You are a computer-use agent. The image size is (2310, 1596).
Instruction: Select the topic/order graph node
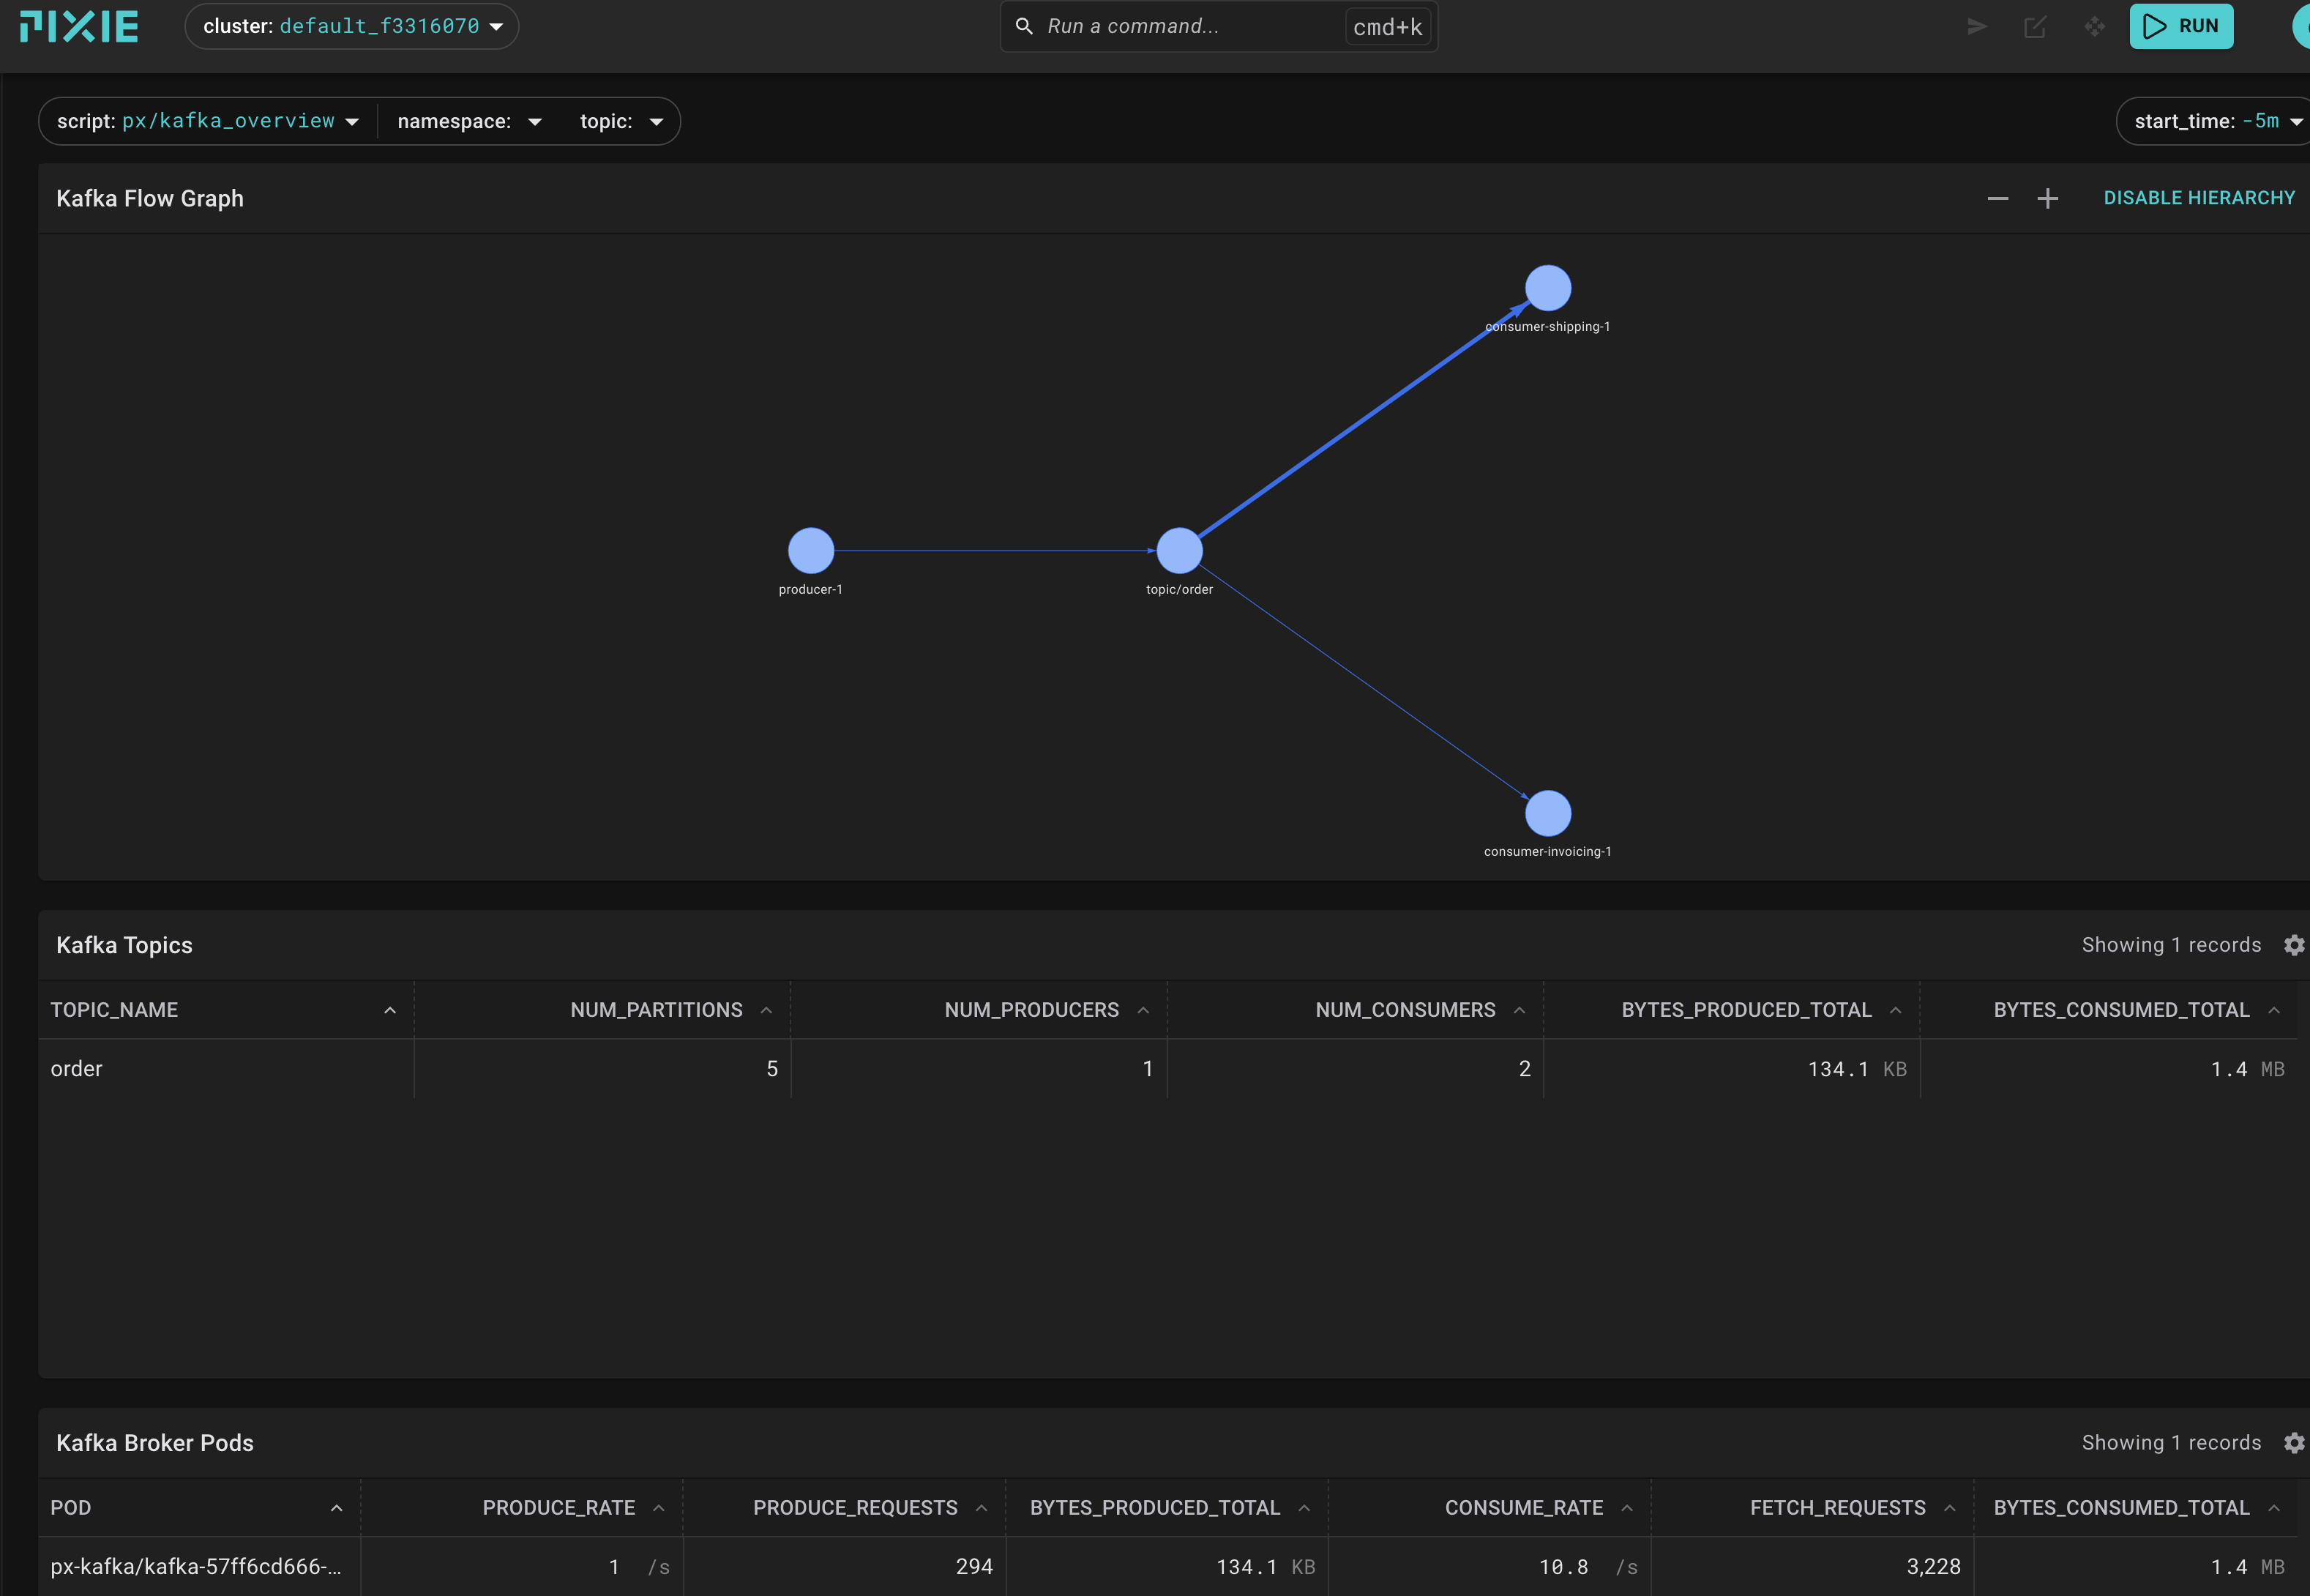tap(1179, 550)
